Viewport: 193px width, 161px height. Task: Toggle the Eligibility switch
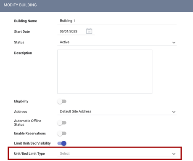coord(62,101)
